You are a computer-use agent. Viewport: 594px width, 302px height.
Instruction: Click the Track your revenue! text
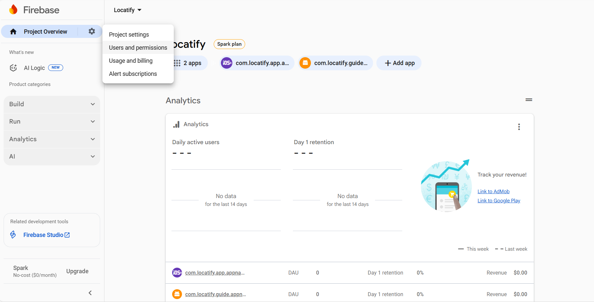pyautogui.click(x=502, y=175)
